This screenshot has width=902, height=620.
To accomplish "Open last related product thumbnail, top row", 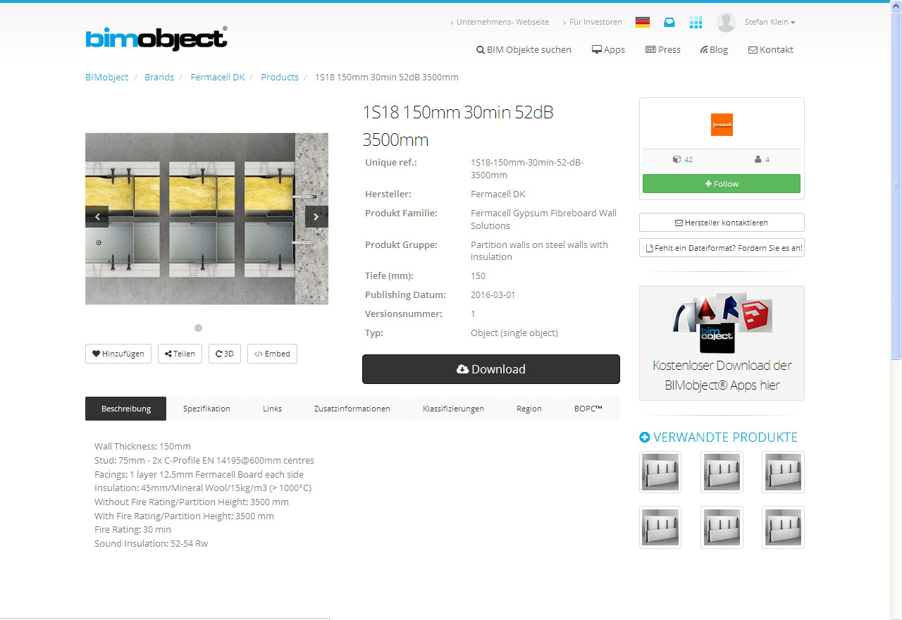I will click(783, 472).
